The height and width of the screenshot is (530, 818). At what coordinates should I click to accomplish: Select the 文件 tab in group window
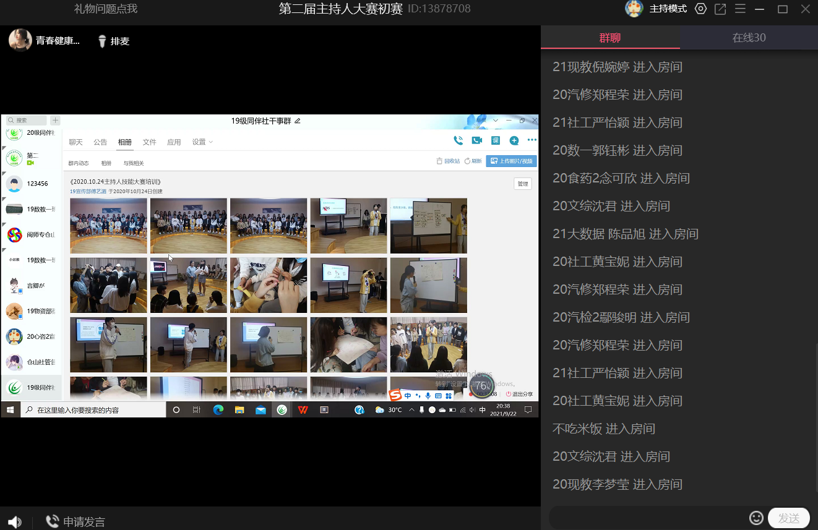[x=150, y=142]
